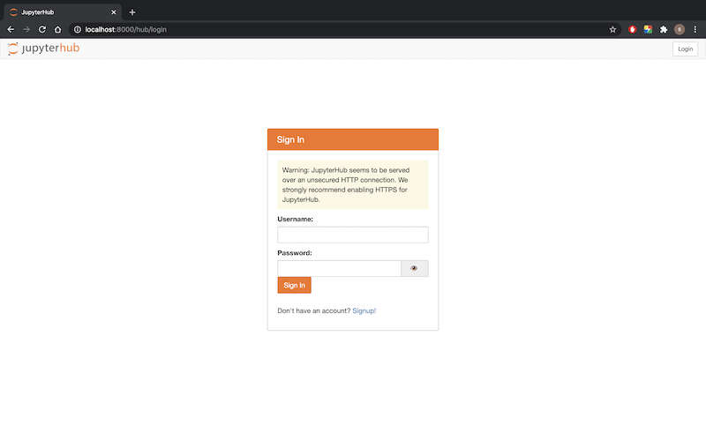The image size is (706, 441).
Task: Reload the page with the refresh icon
Action: tap(42, 29)
